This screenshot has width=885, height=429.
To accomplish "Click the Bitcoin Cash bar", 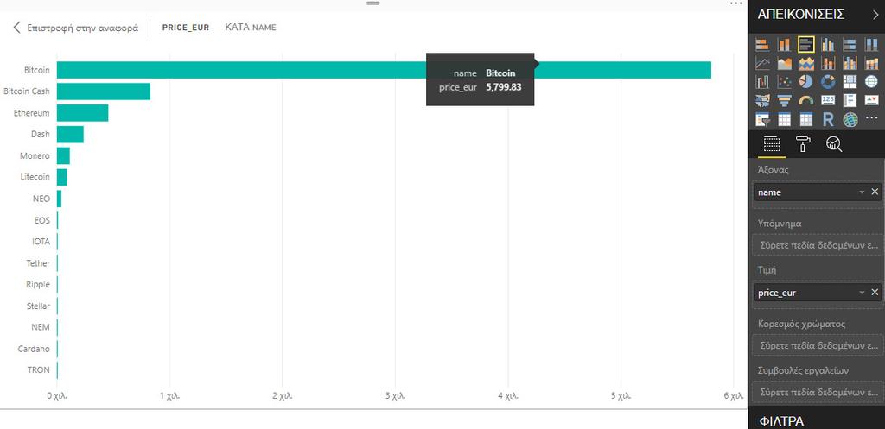I will [104, 91].
